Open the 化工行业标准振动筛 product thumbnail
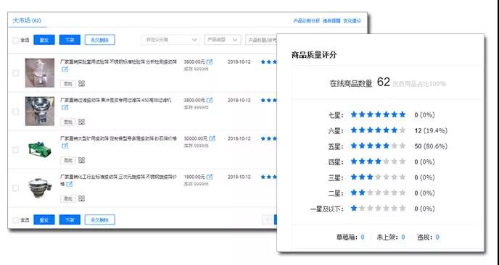Viewport: 499px width, 265px height. point(40,188)
